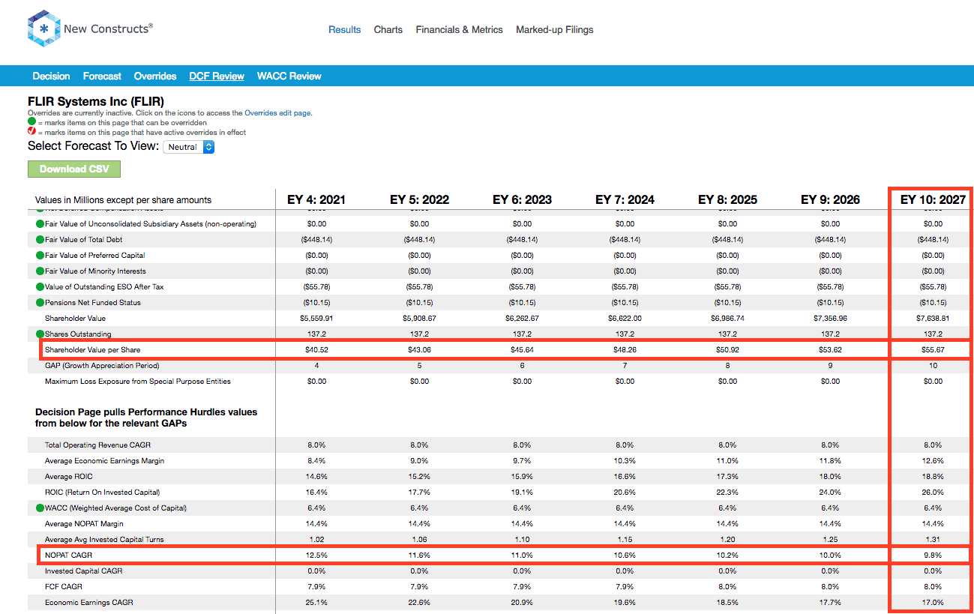The height and width of the screenshot is (614, 974).
Task: Click the EY 5: 2022 column header
Action: 419,199
